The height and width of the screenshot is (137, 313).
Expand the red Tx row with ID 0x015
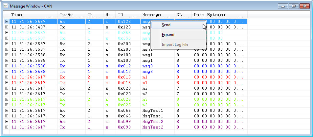coord(7,82)
